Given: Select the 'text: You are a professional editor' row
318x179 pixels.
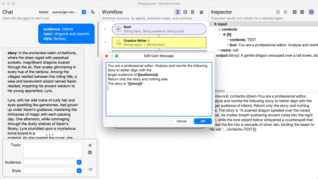Looking at the screenshot, I should [272, 45].
